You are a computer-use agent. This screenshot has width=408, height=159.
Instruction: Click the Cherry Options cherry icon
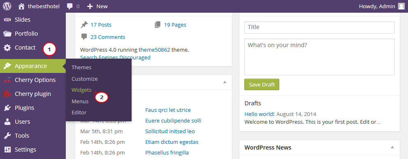(x=7, y=80)
